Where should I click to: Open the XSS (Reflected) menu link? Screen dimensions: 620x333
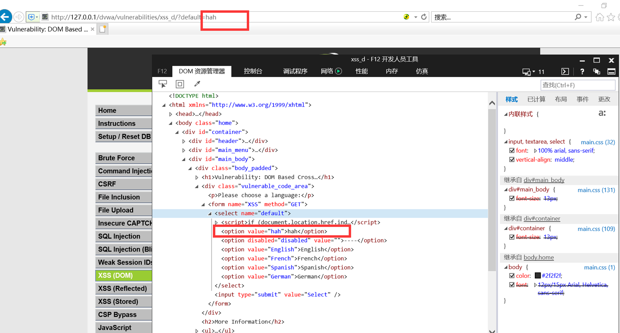point(124,288)
